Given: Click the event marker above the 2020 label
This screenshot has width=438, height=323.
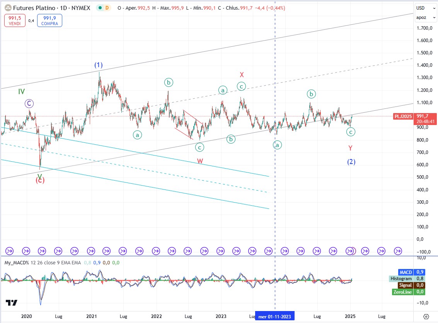Looking at the screenshot, I should pyautogui.click(x=26, y=251).
